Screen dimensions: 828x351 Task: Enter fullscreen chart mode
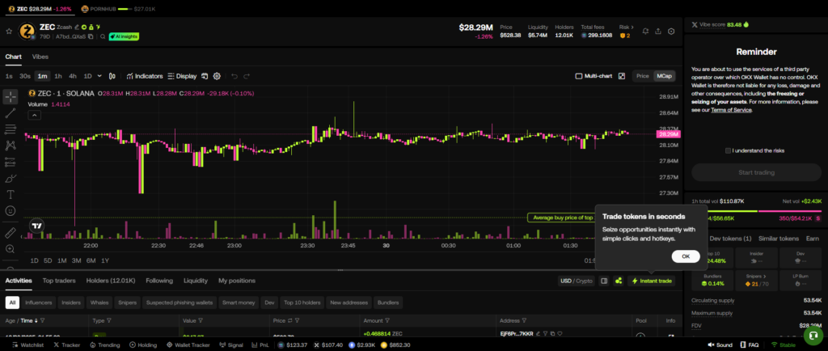[622, 76]
